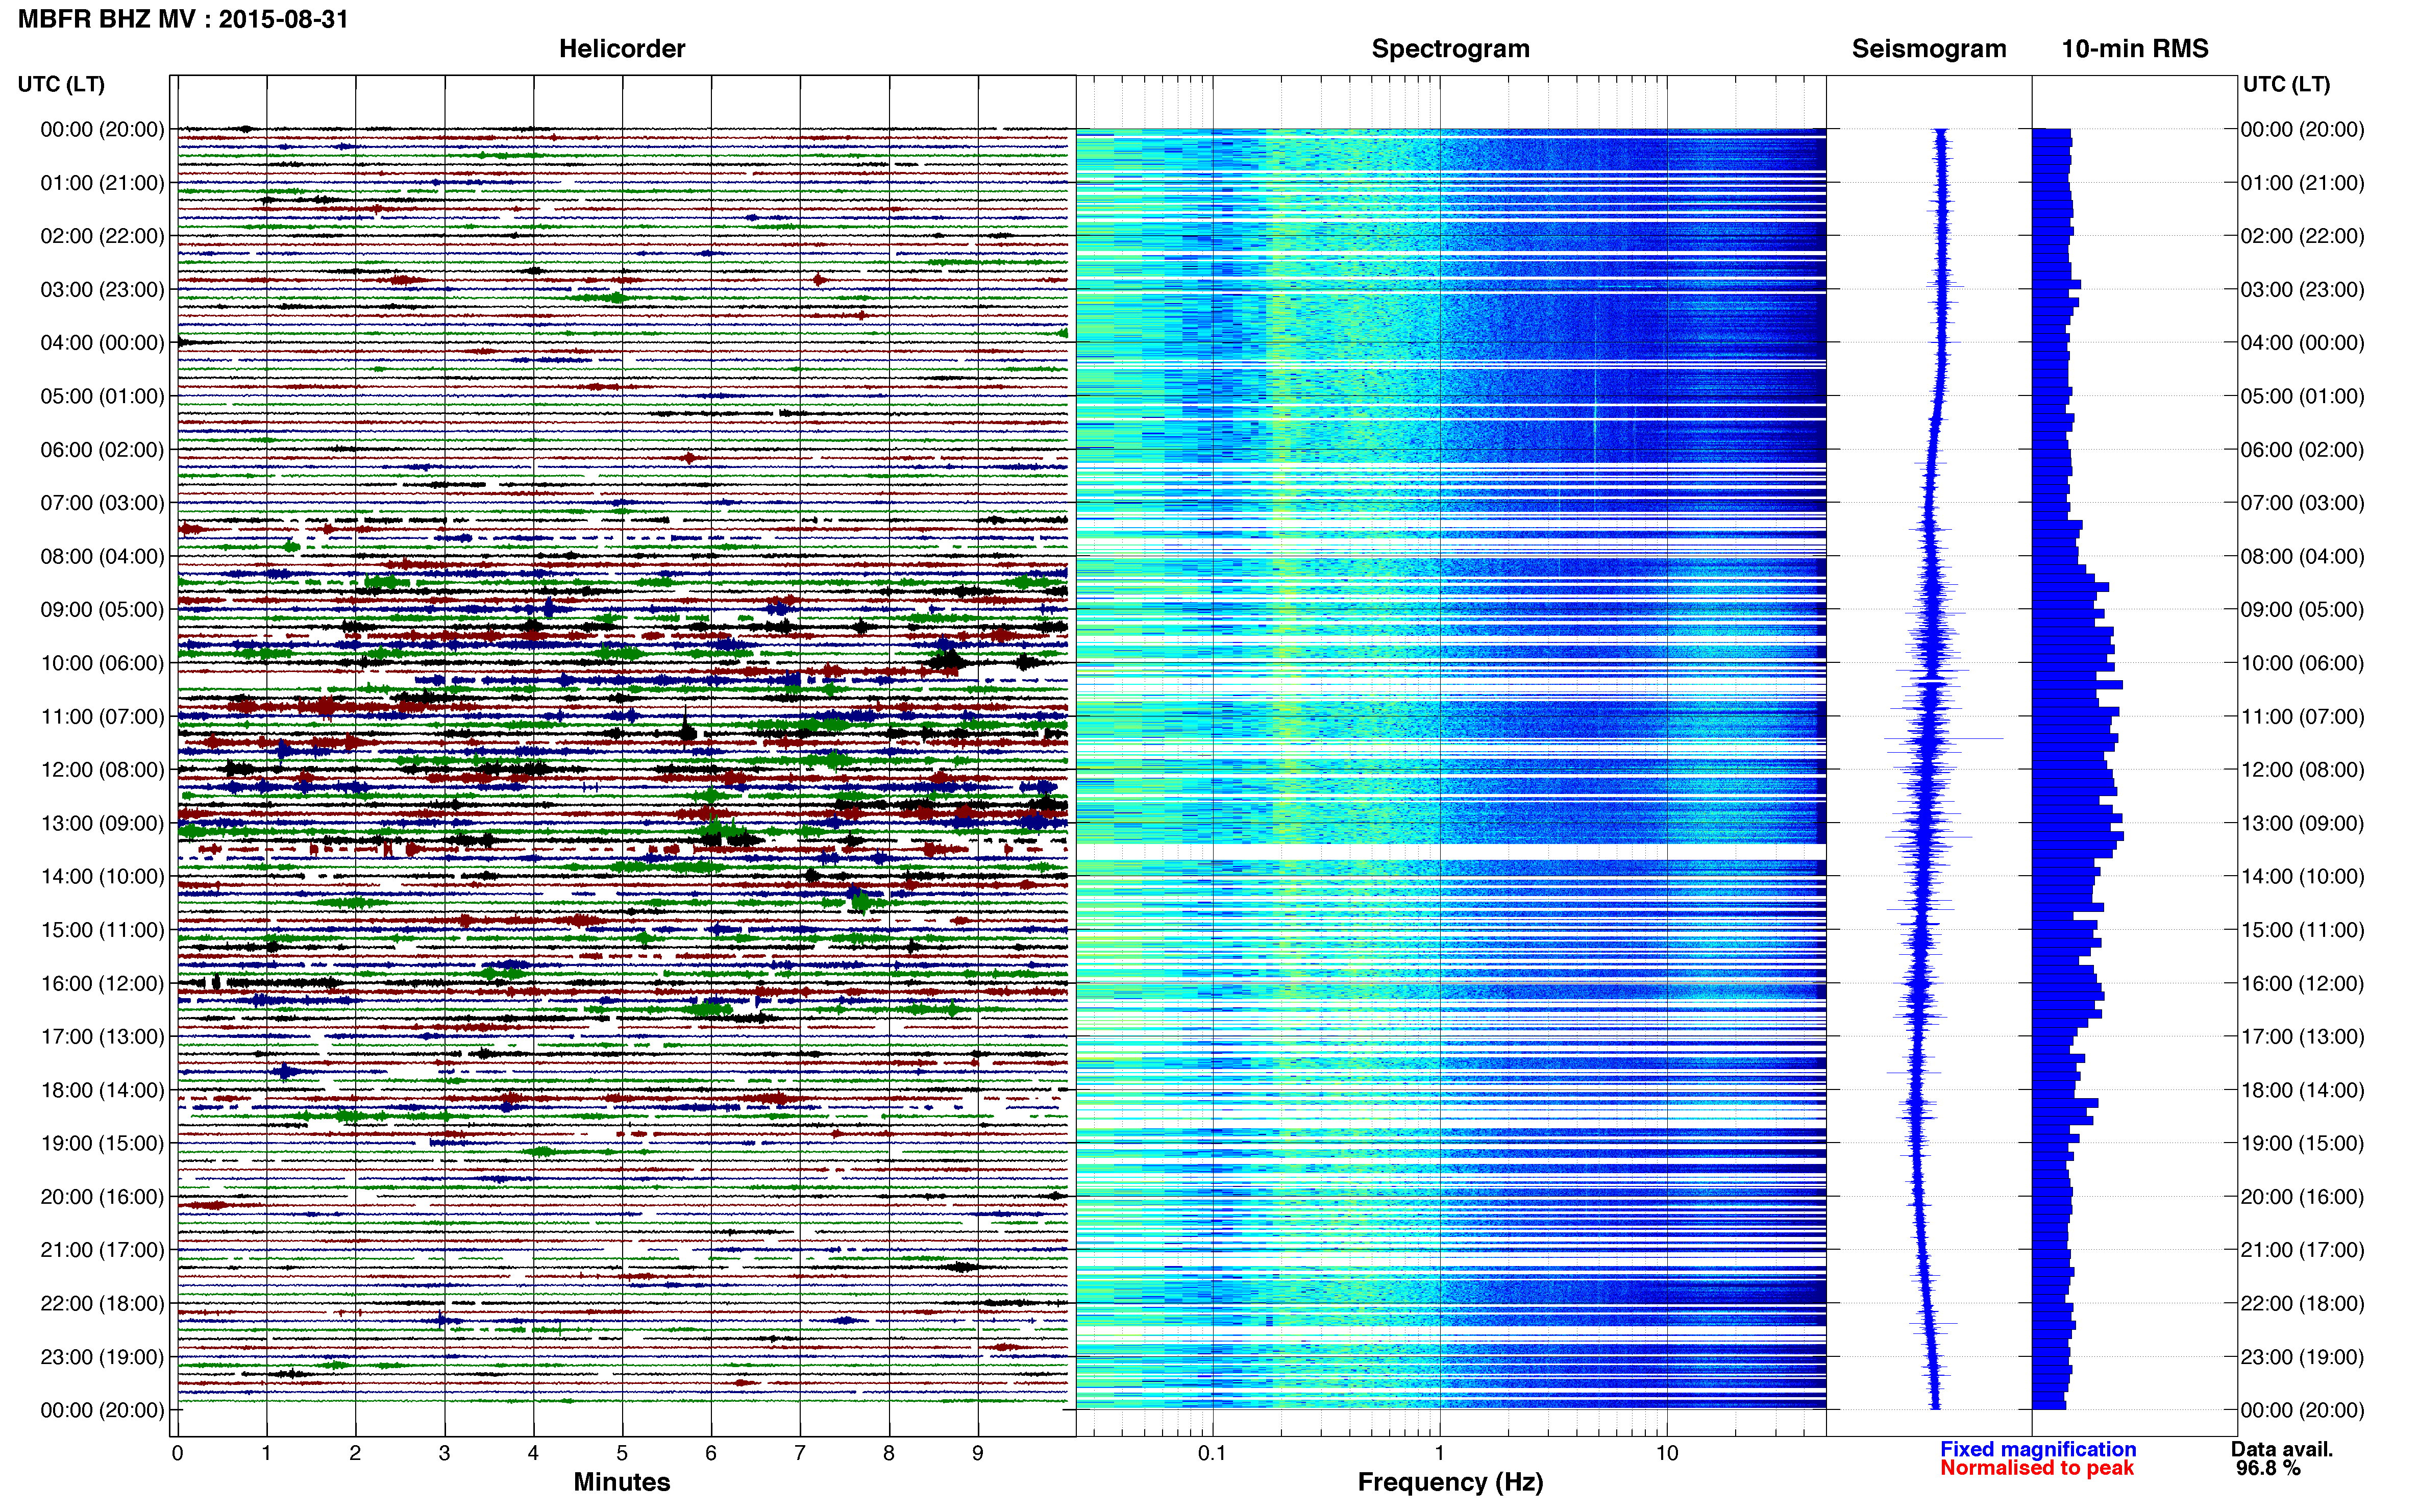
Task: Click the '02:00 (22:00)' label on the RMS axis
Action: [2302, 236]
